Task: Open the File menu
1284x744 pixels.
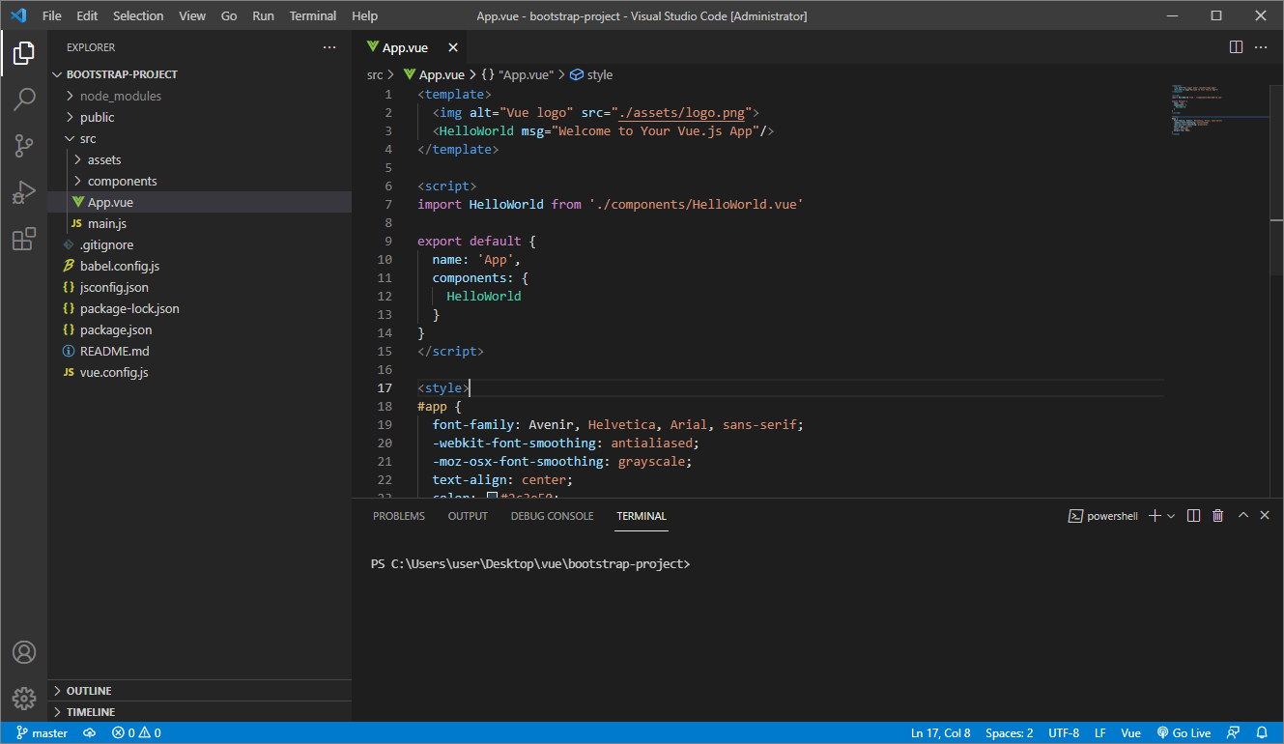Action: pyautogui.click(x=52, y=16)
